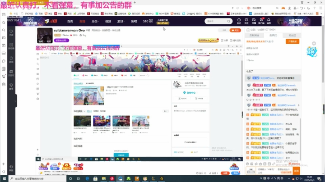Click the 云游戏 gamepad icon in dark sidebar
Image resolution: width=325 pixels, height=182 pixels.
11,73
